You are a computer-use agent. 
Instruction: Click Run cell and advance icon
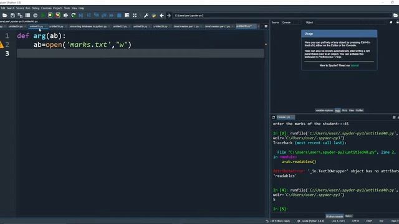[x=58, y=16]
